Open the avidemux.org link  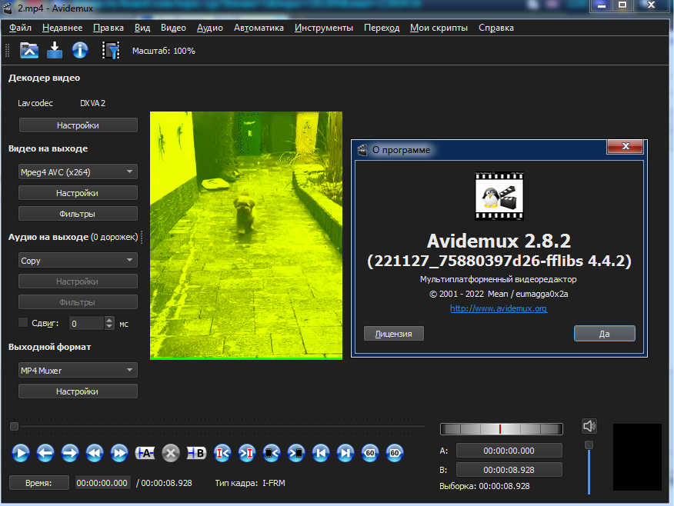click(499, 308)
